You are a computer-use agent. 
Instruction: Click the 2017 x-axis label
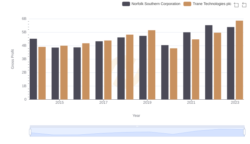pos(103,102)
